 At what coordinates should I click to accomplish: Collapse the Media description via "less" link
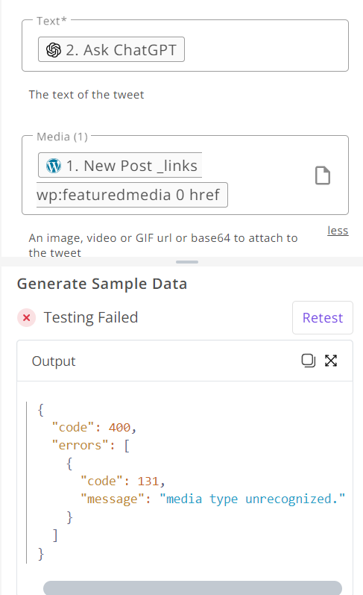point(338,231)
